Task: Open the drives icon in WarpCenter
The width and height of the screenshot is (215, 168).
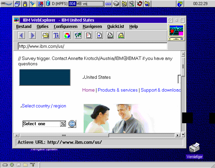Action: pos(116,4)
